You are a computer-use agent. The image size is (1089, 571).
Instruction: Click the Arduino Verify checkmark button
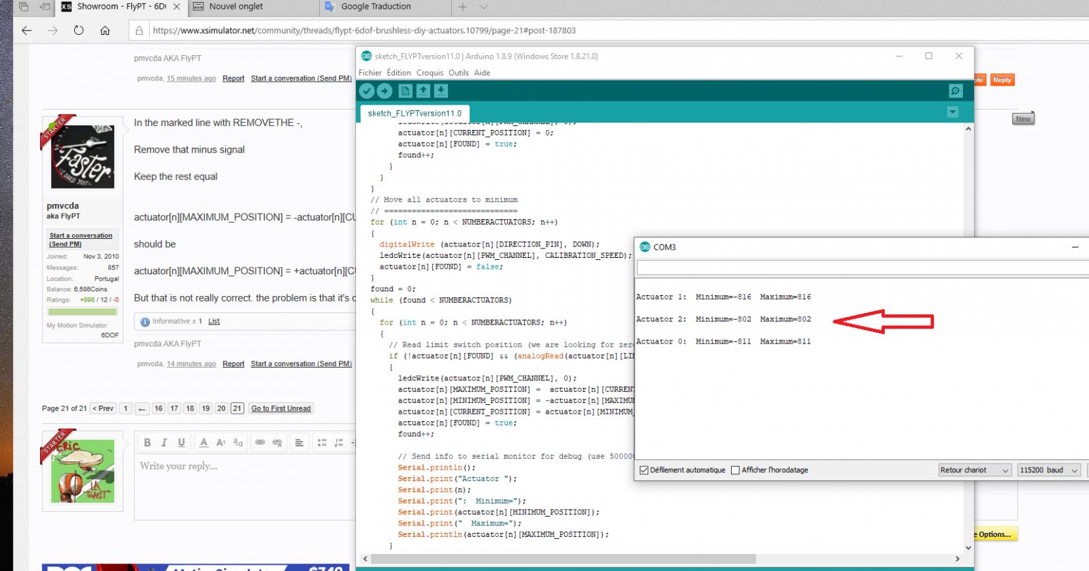pyautogui.click(x=367, y=91)
